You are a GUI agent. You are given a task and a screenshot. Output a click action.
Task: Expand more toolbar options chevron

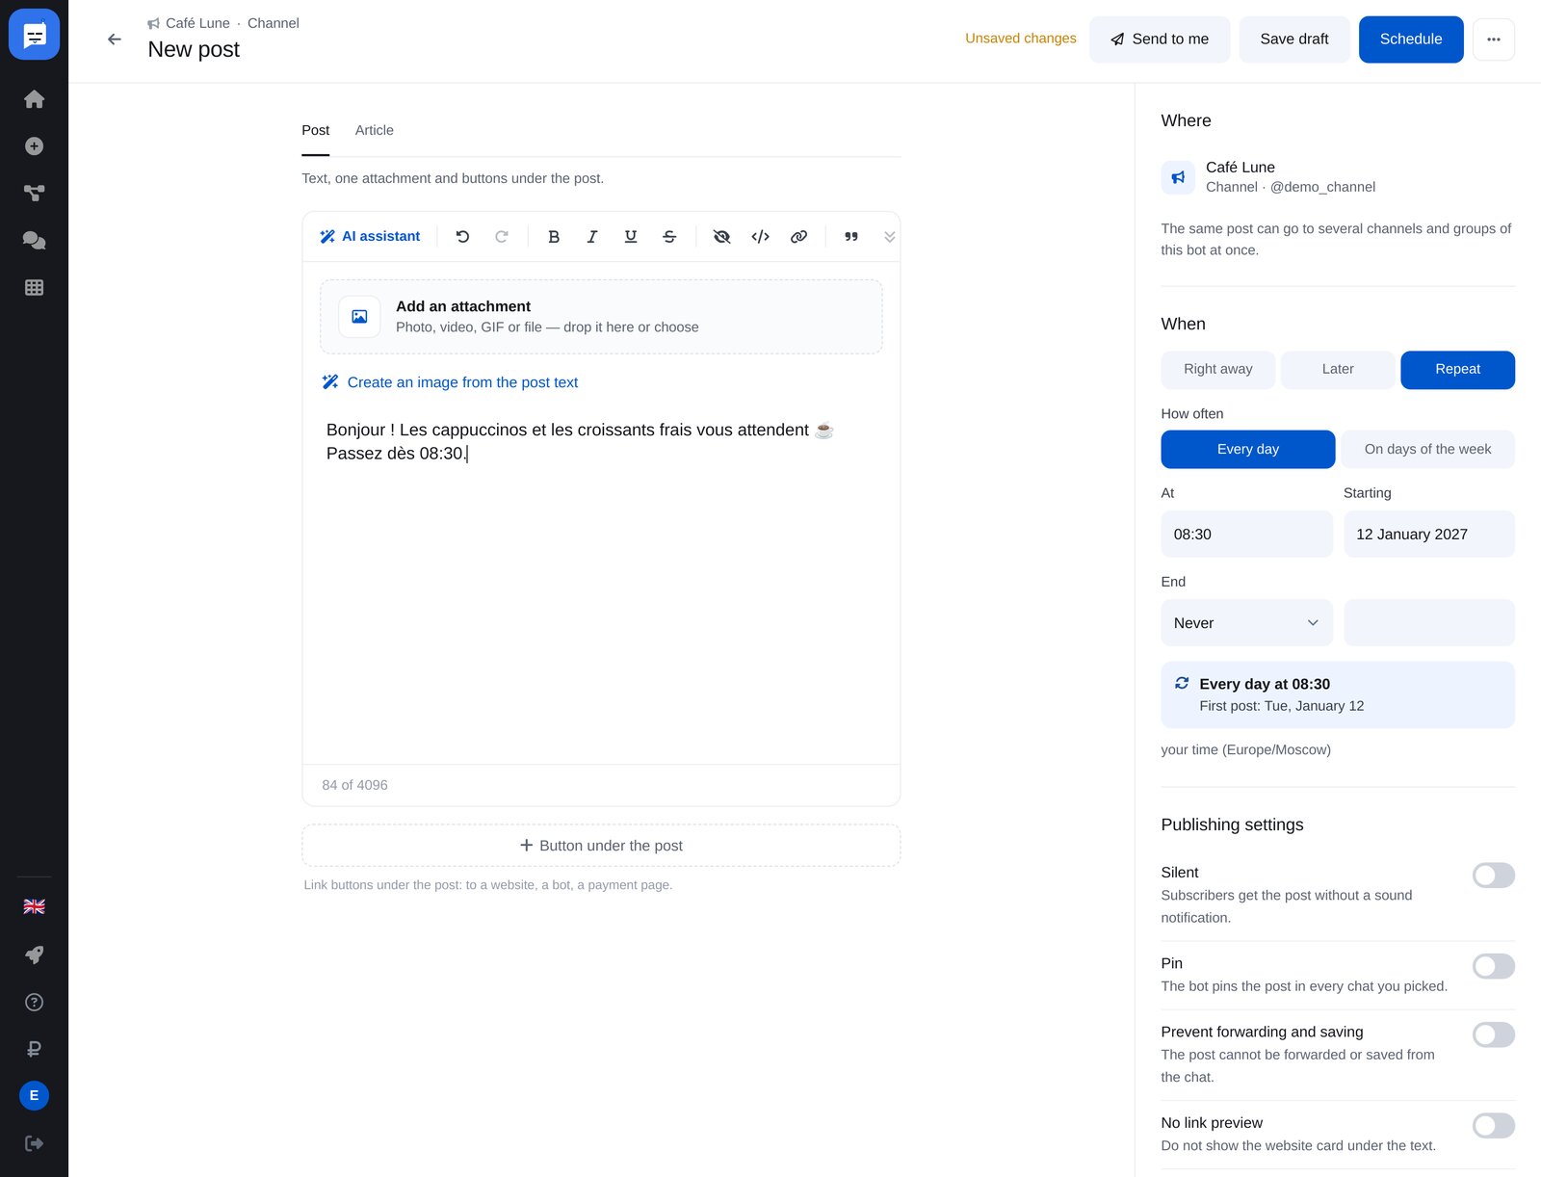(890, 236)
